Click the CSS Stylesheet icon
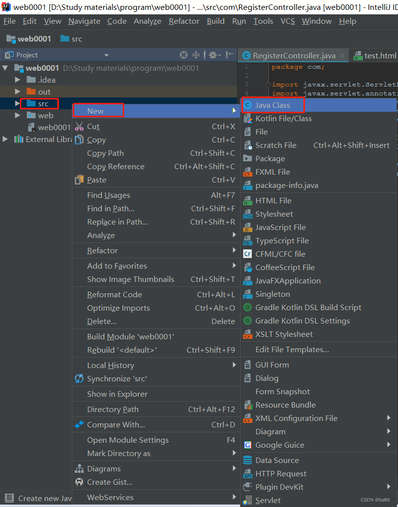This screenshot has height=507, width=398. [248, 214]
